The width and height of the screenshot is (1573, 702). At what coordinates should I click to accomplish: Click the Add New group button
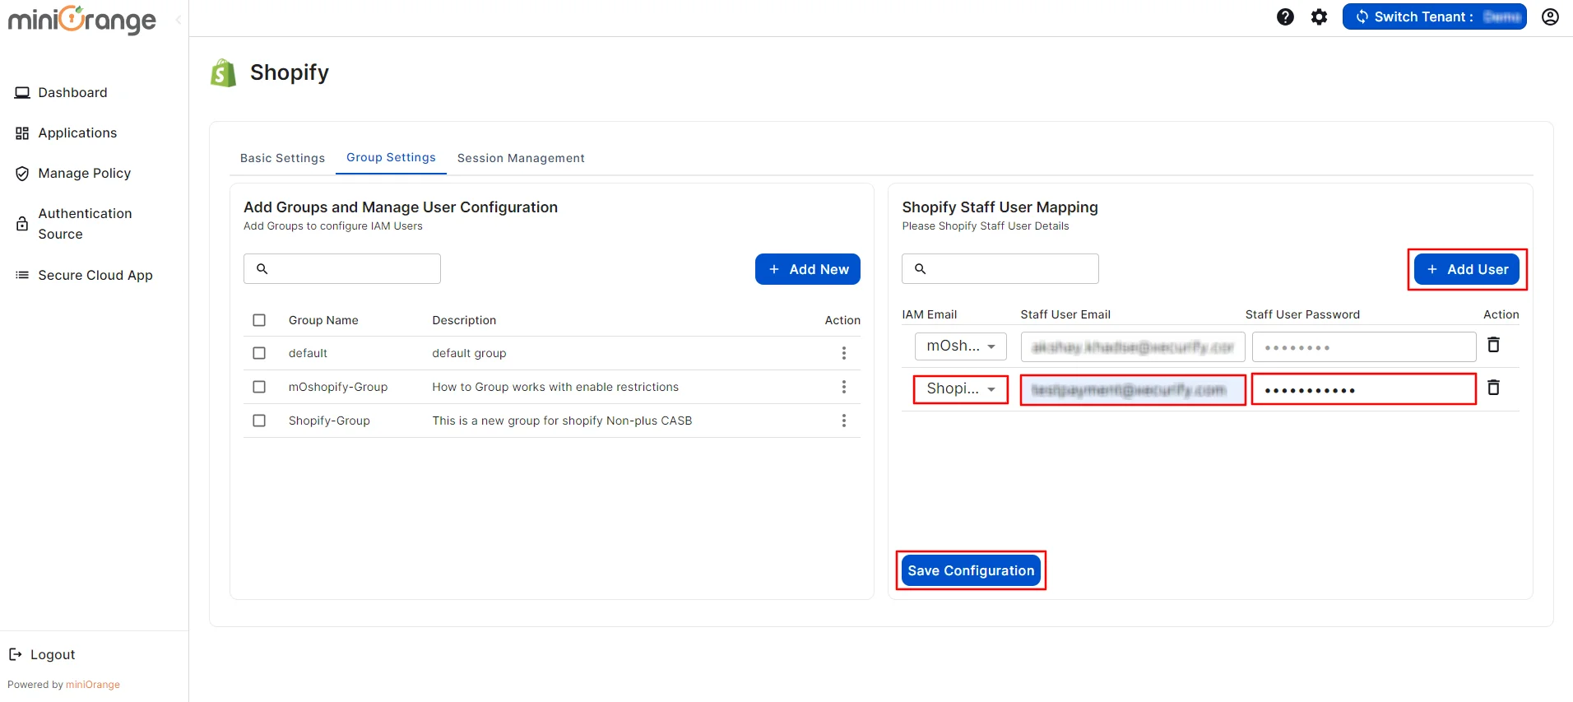(x=808, y=269)
